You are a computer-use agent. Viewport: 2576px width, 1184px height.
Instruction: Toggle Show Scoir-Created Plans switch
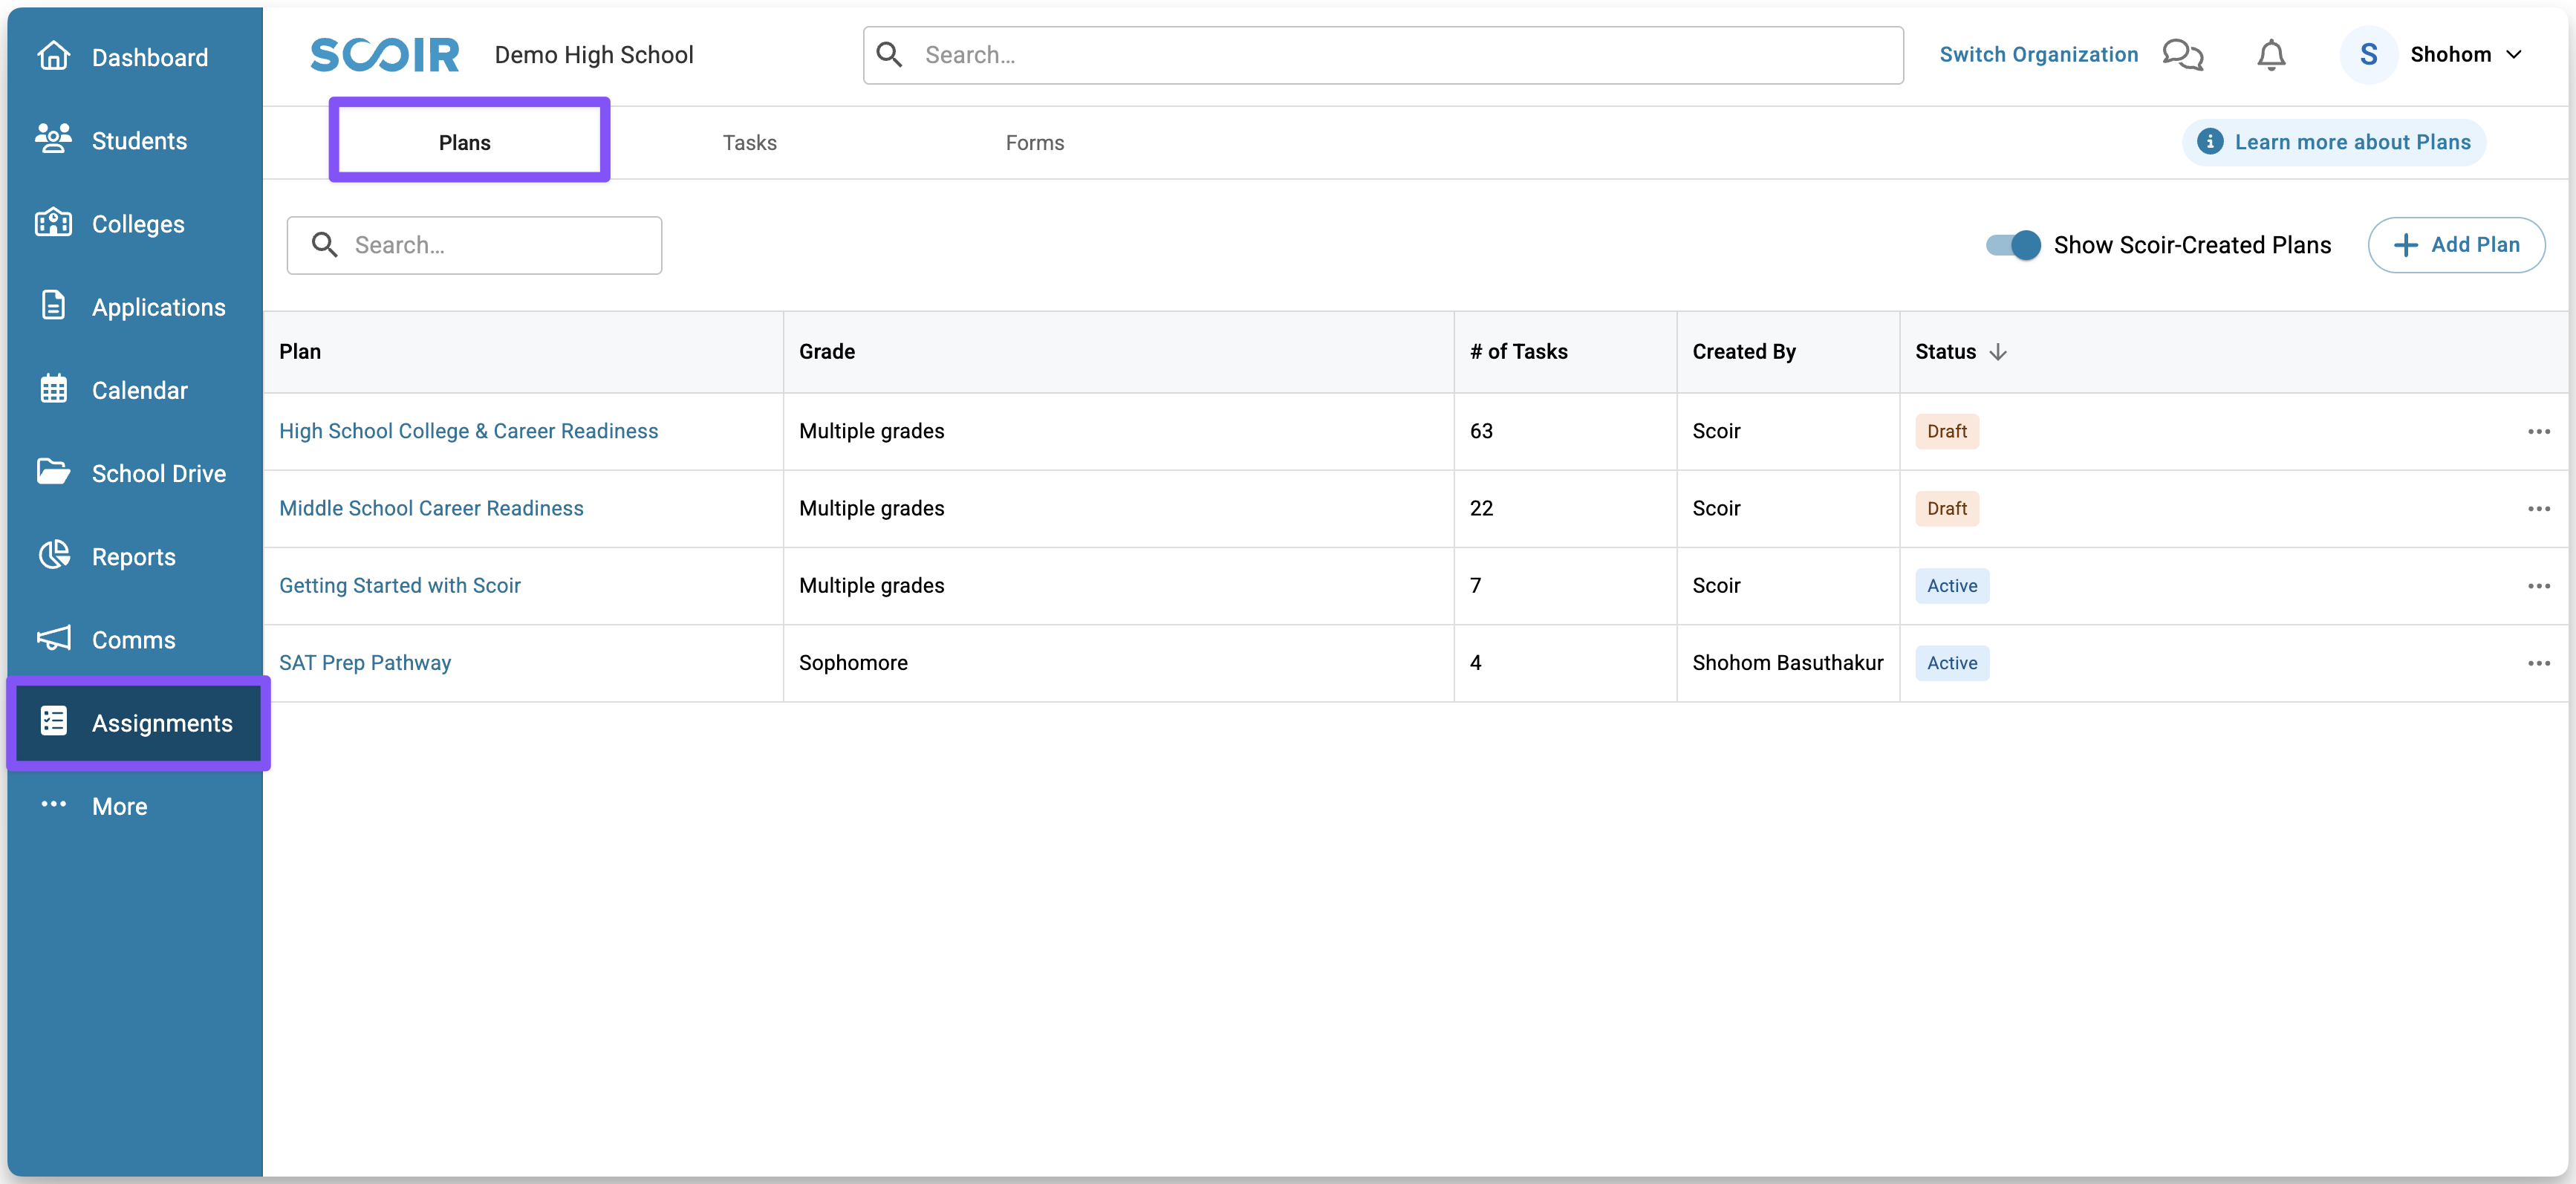tap(2012, 245)
